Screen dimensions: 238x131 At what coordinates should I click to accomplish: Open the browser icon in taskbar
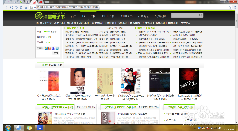coord(19,128)
